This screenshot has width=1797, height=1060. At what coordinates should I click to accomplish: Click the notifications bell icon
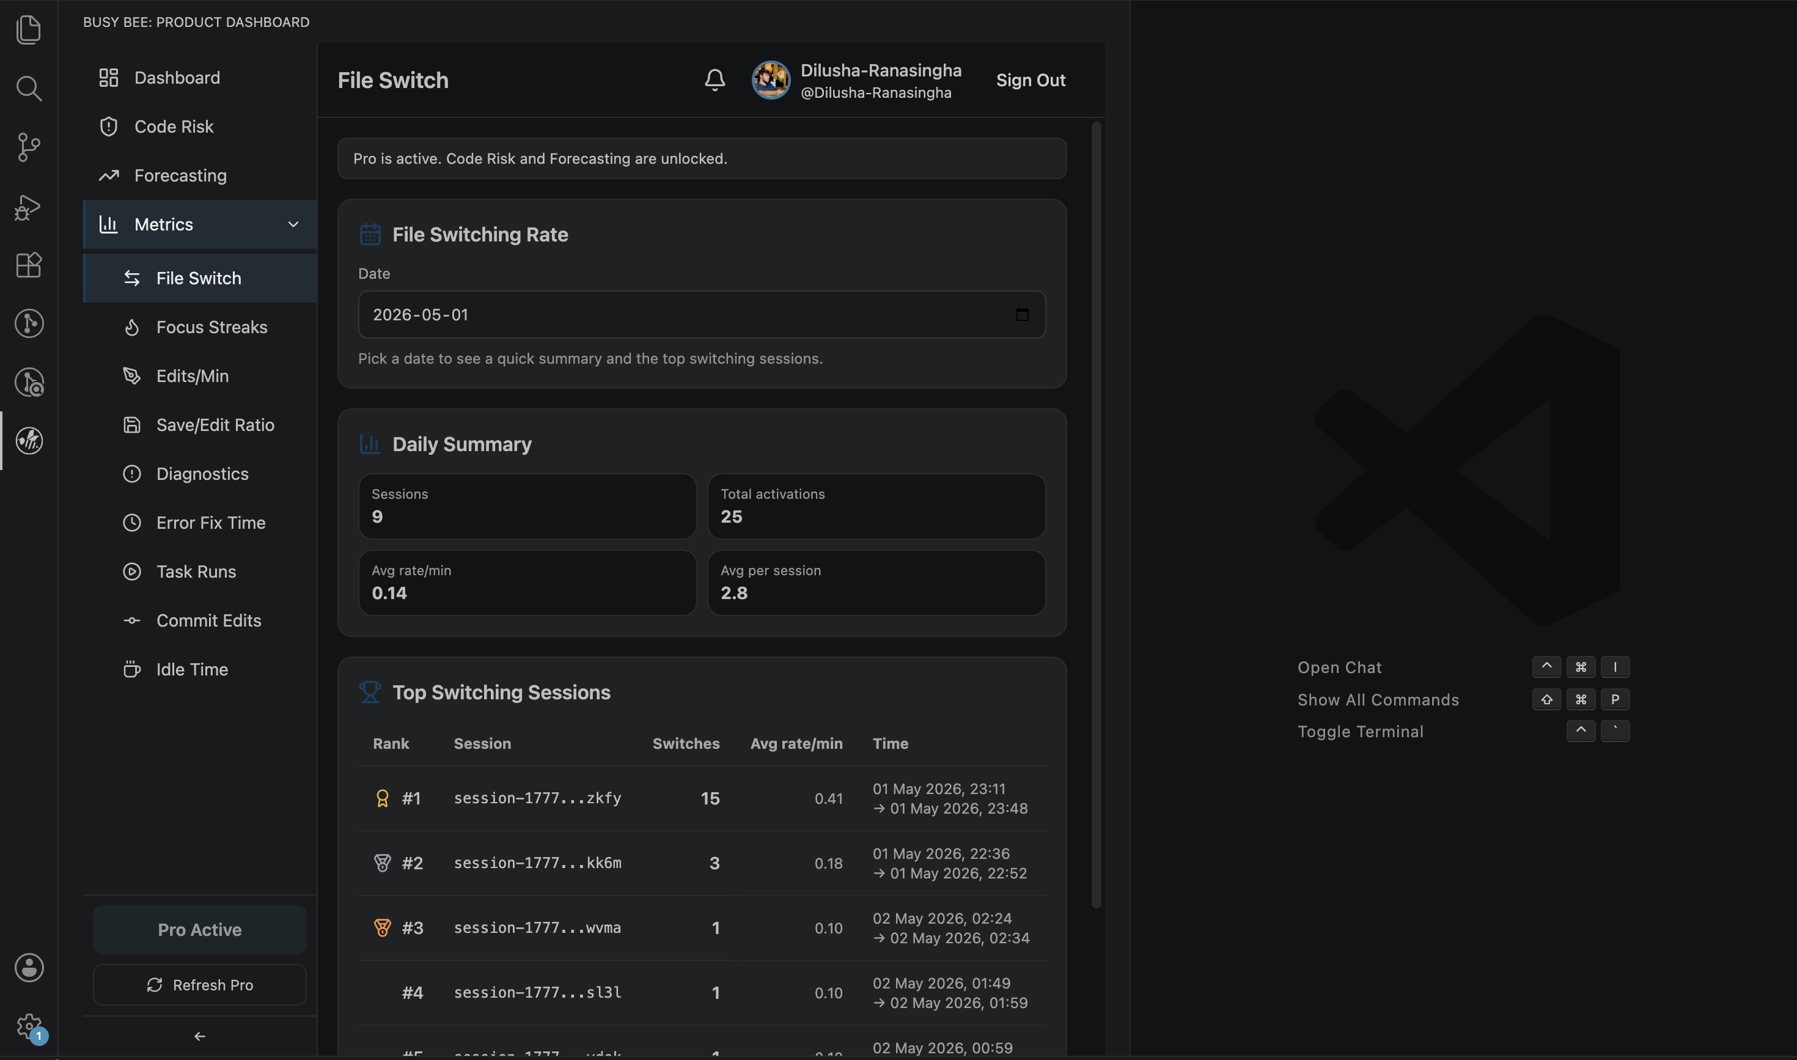pyautogui.click(x=715, y=80)
